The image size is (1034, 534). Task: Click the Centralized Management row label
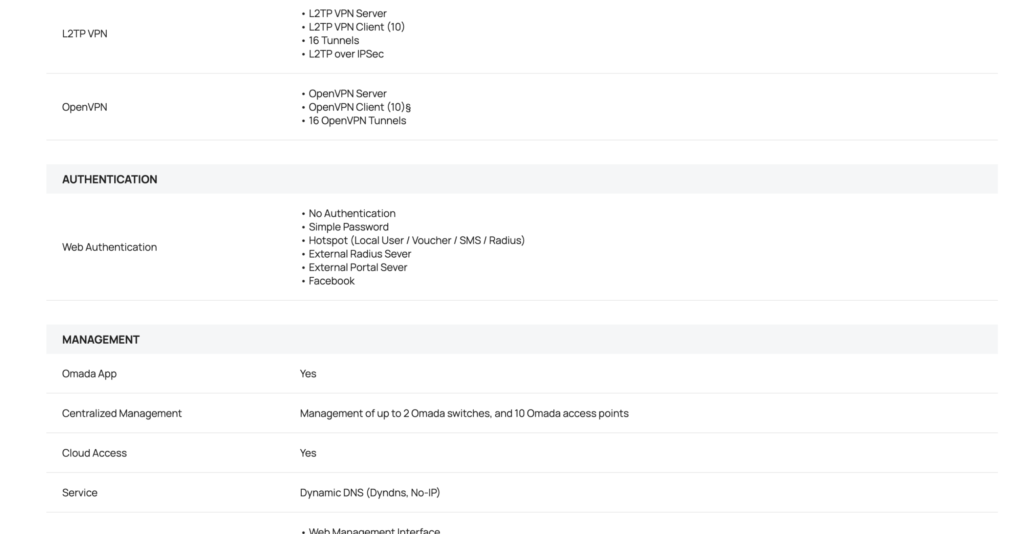122,413
